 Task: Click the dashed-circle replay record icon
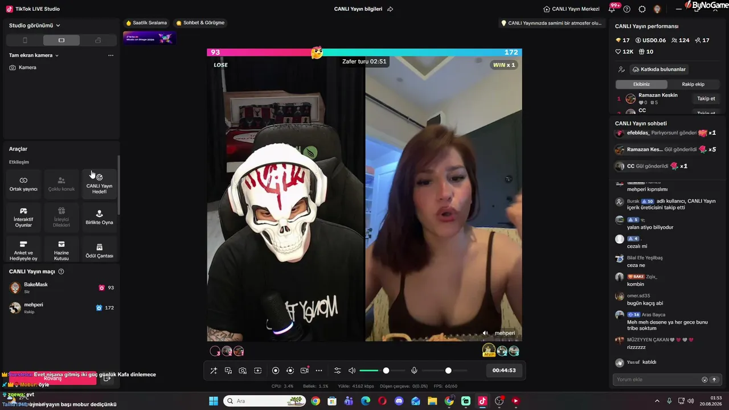coord(290,371)
